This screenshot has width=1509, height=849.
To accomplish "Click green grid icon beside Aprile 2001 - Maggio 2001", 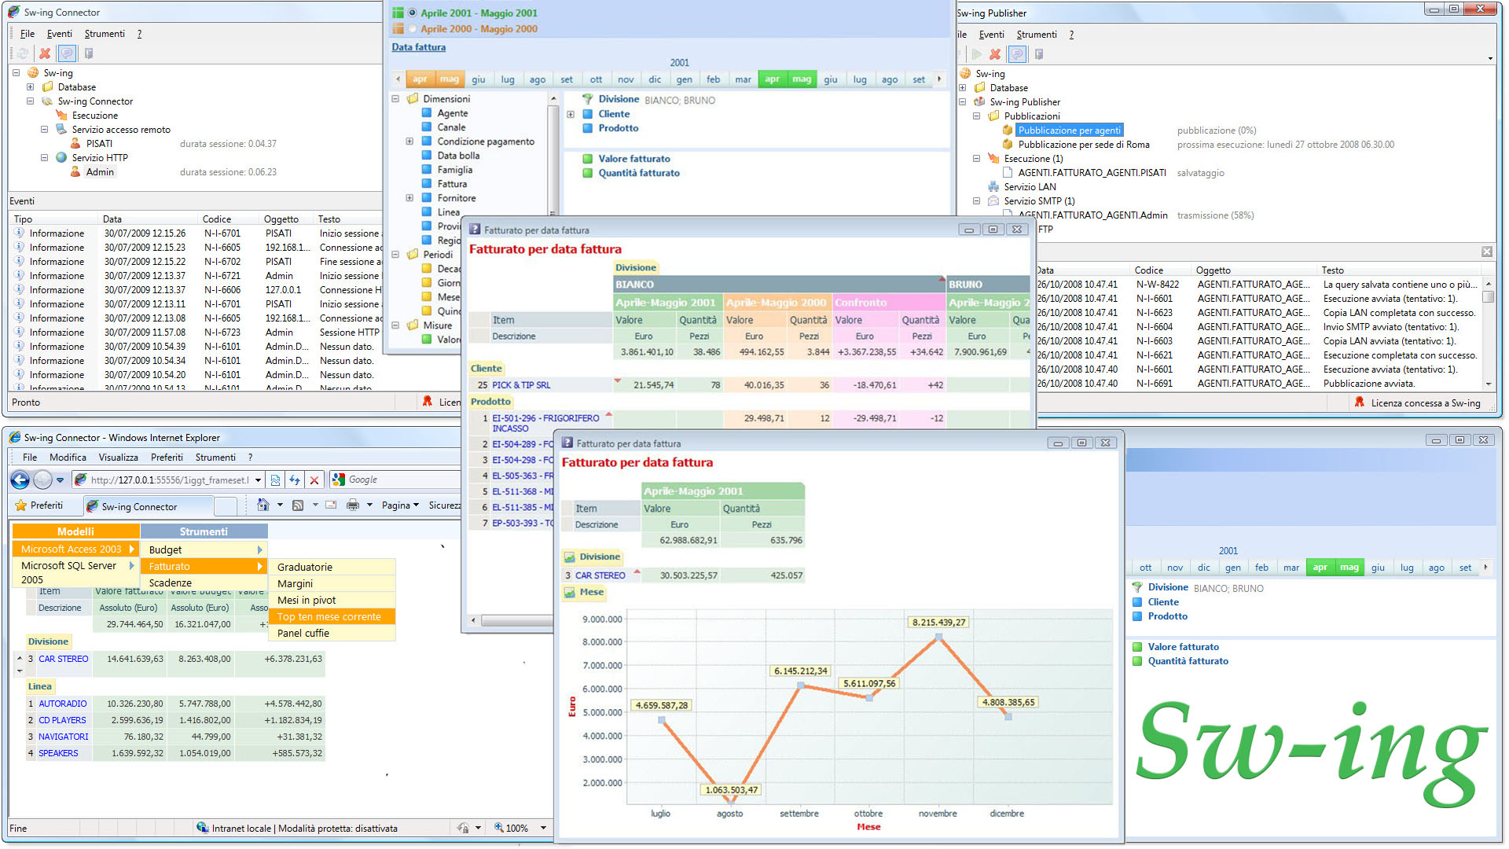I will (x=398, y=13).
